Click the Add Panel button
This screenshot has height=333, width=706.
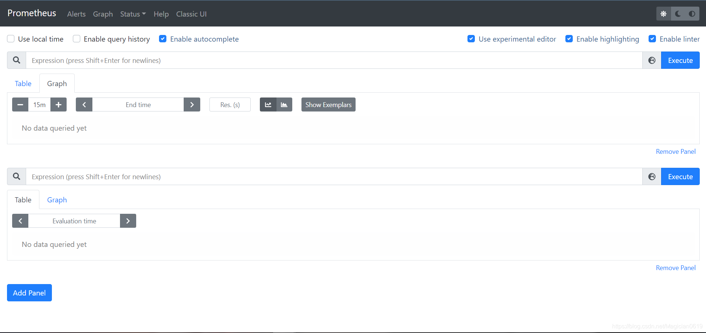pyautogui.click(x=29, y=293)
